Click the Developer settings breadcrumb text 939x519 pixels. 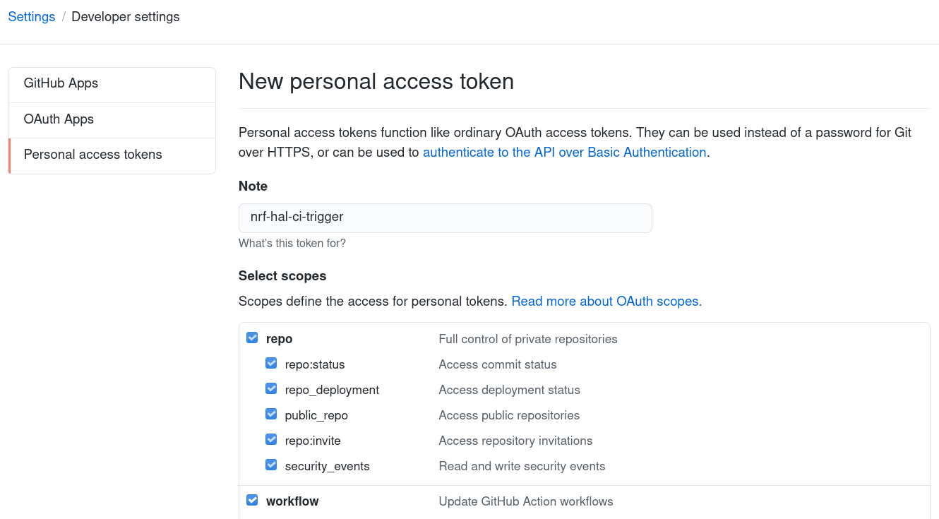pos(125,16)
